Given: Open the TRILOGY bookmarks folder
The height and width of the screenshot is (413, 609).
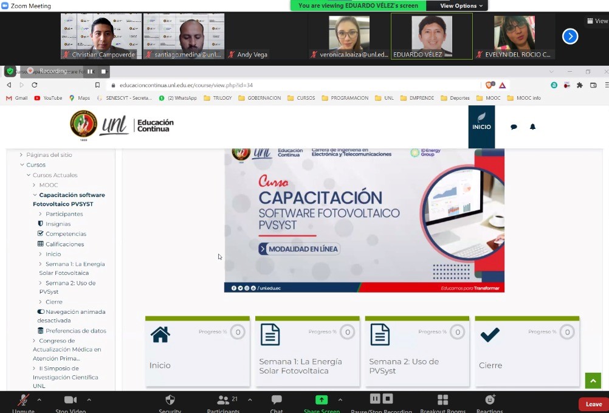Looking at the screenshot, I should pos(218,98).
